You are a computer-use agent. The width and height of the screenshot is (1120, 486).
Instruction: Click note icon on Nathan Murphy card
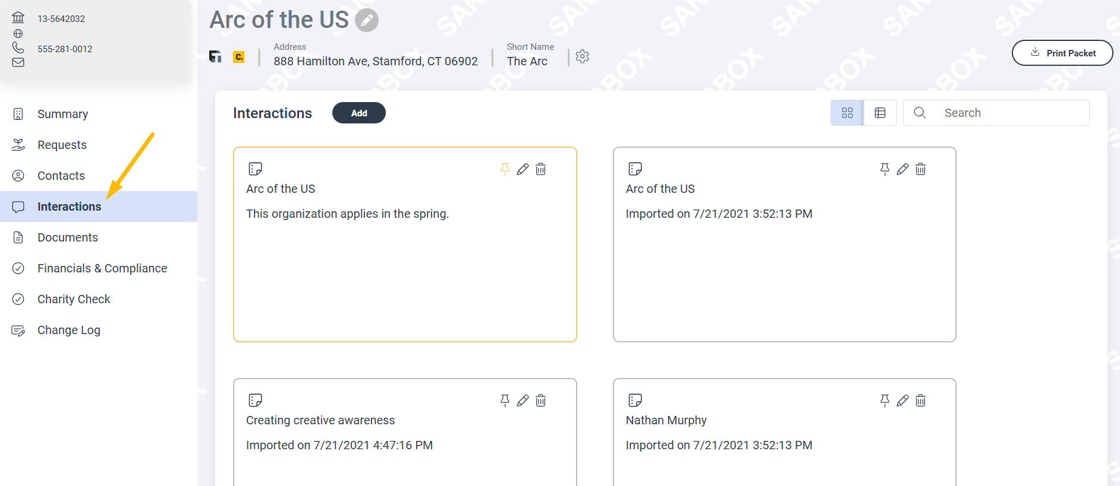click(635, 401)
